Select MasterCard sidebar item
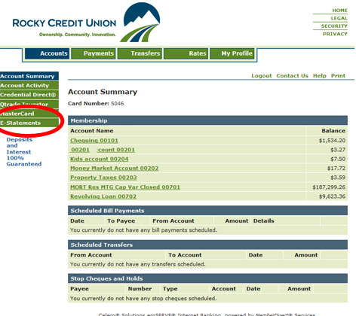The height and width of the screenshot is (316, 356). (29, 114)
